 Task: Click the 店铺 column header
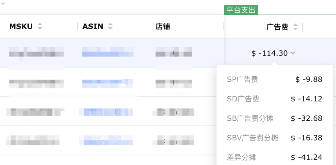pyautogui.click(x=163, y=26)
